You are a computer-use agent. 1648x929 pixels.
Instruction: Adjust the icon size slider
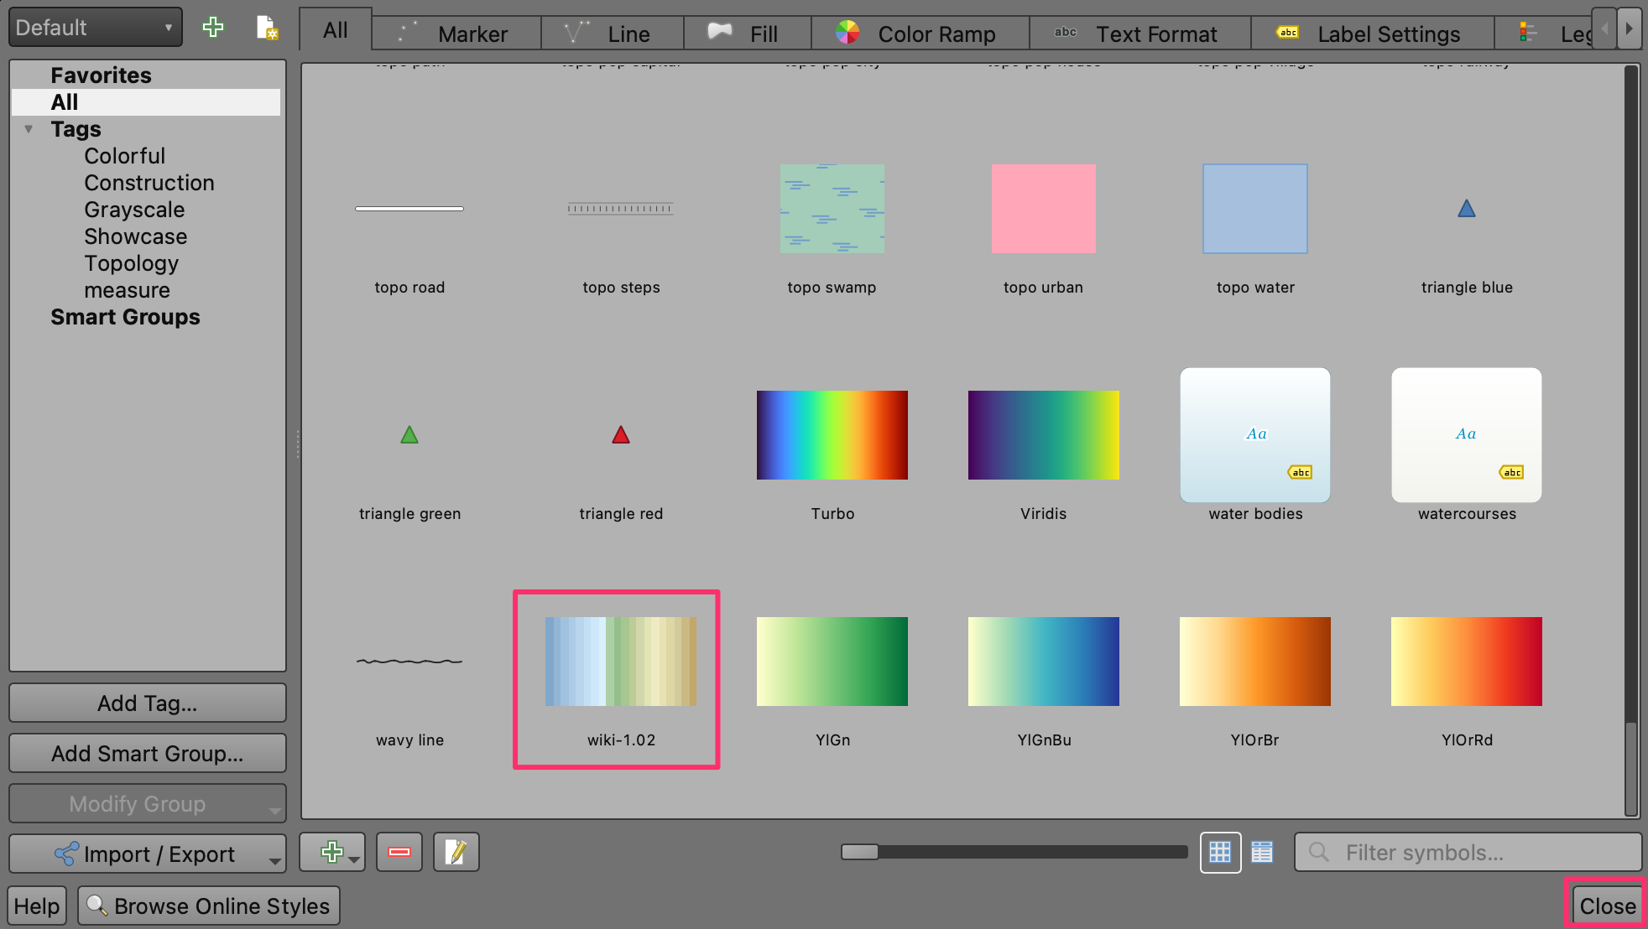tap(859, 852)
